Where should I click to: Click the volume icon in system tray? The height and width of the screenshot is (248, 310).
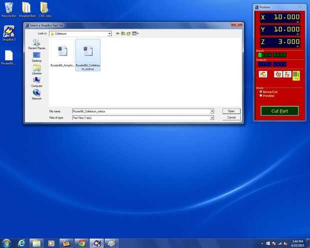pyautogui.click(x=285, y=243)
